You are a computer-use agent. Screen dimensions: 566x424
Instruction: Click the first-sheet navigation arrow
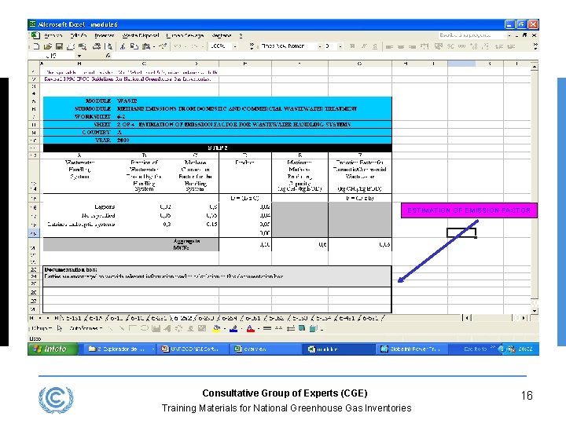pyautogui.click(x=31, y=318)
